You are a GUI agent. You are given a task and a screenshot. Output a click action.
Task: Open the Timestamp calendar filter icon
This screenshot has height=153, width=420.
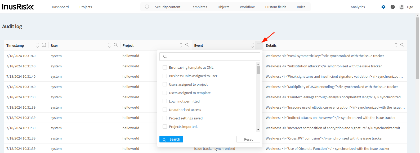click(44, 45)
